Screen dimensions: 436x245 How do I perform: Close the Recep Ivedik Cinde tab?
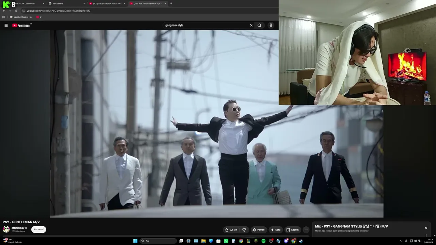[125, 3]
